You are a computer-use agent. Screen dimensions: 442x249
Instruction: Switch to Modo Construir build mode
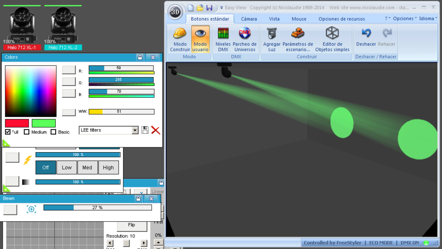(x=180, y=39)
